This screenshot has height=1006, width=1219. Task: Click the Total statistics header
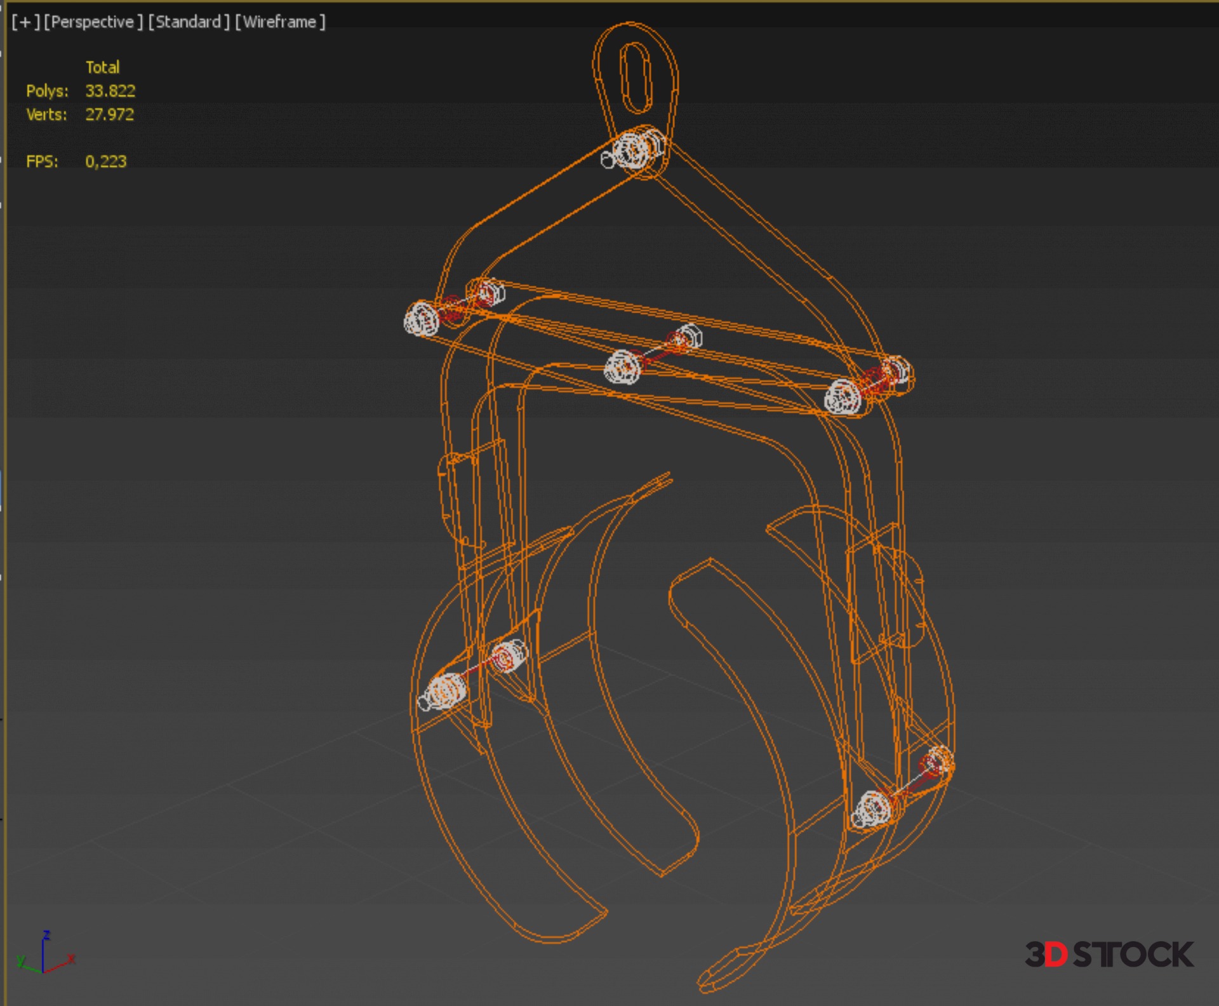tap(102, 67)
